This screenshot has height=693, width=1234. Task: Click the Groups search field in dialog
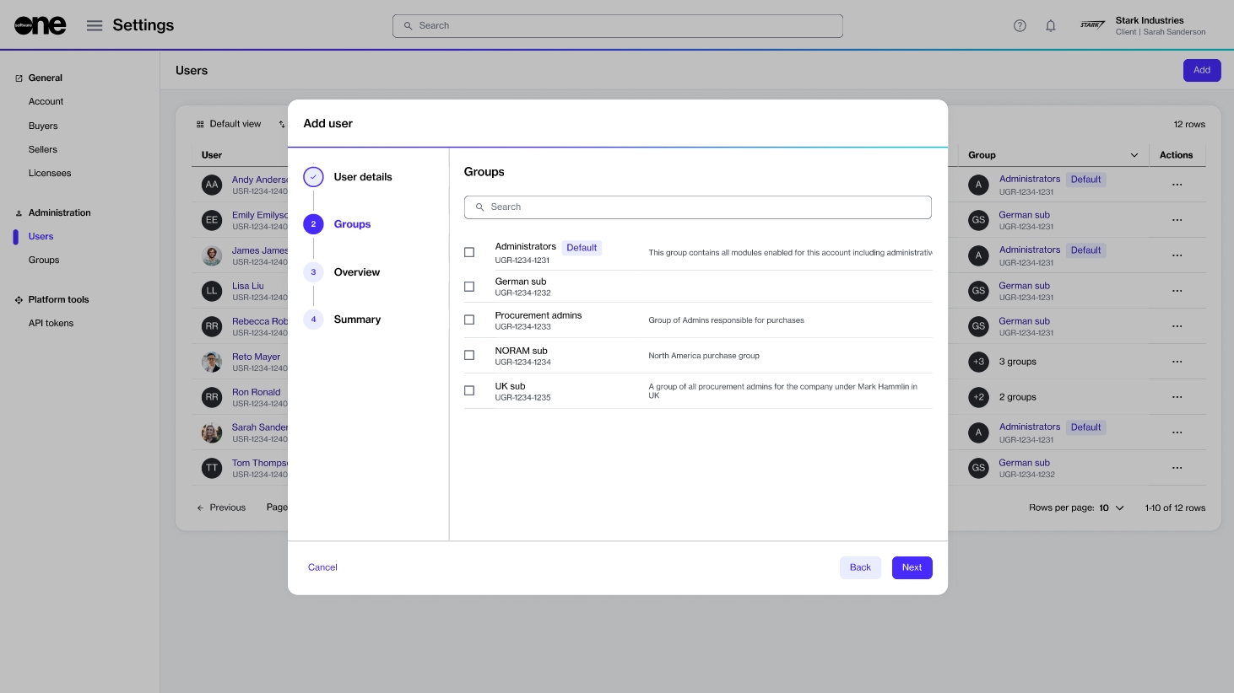pyautogui.click(x=697, y=207)
